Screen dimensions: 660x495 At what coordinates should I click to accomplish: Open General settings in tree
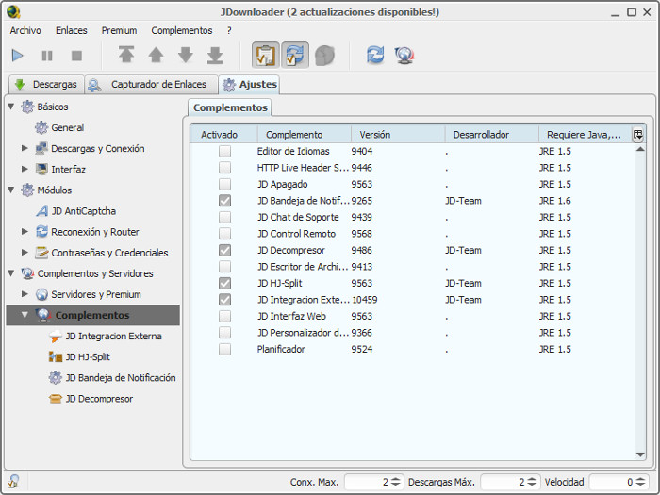coord(59,127)
